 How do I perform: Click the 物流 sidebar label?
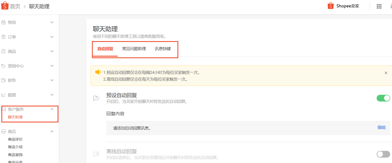(x=12, y=22)
